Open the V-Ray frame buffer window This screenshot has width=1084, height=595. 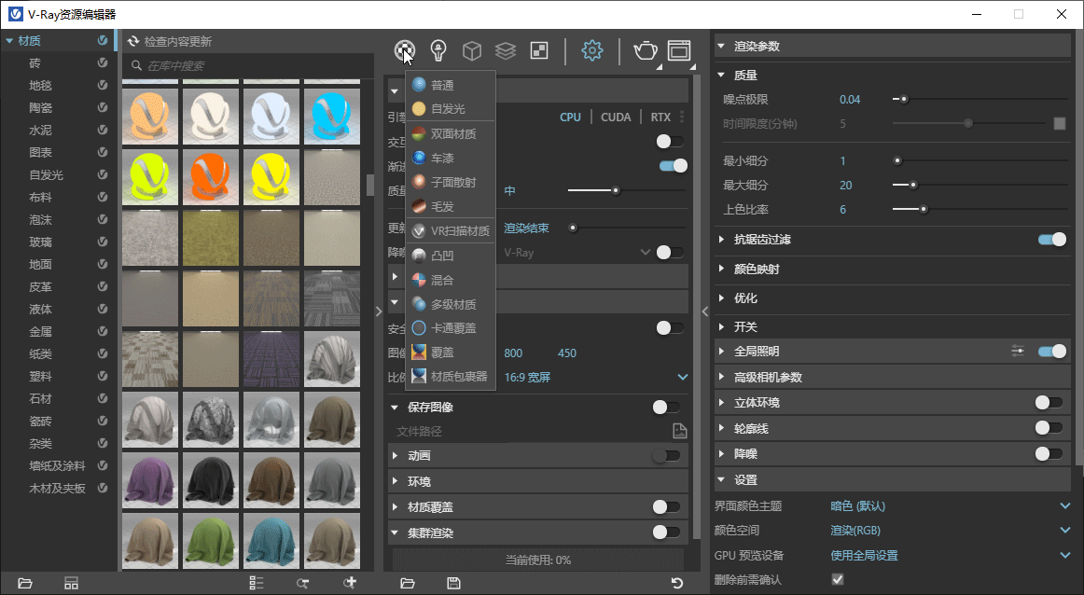click(678, 50)
